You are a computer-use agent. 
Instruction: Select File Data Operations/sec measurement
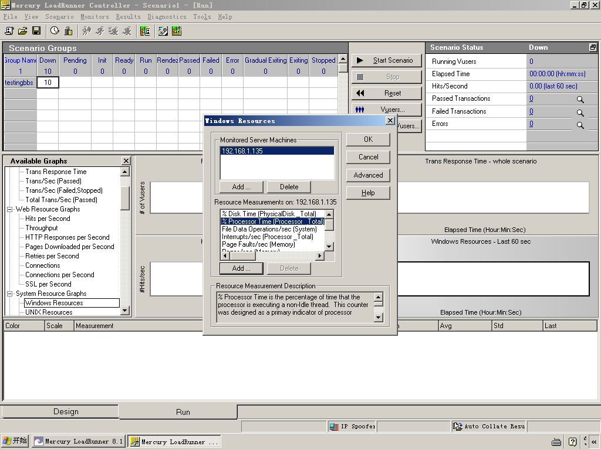coord(272,229)
